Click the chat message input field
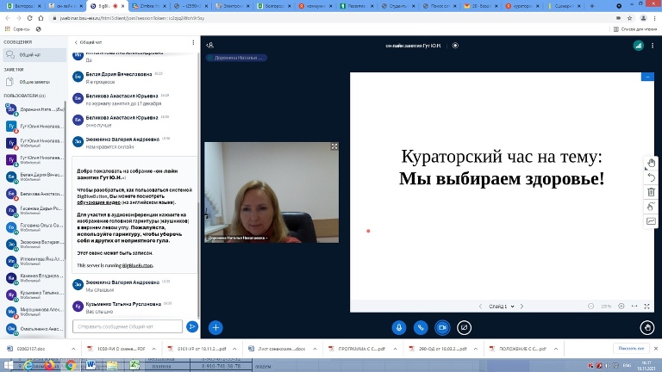This screenshot has width=662, height=372. pos(128,326)
